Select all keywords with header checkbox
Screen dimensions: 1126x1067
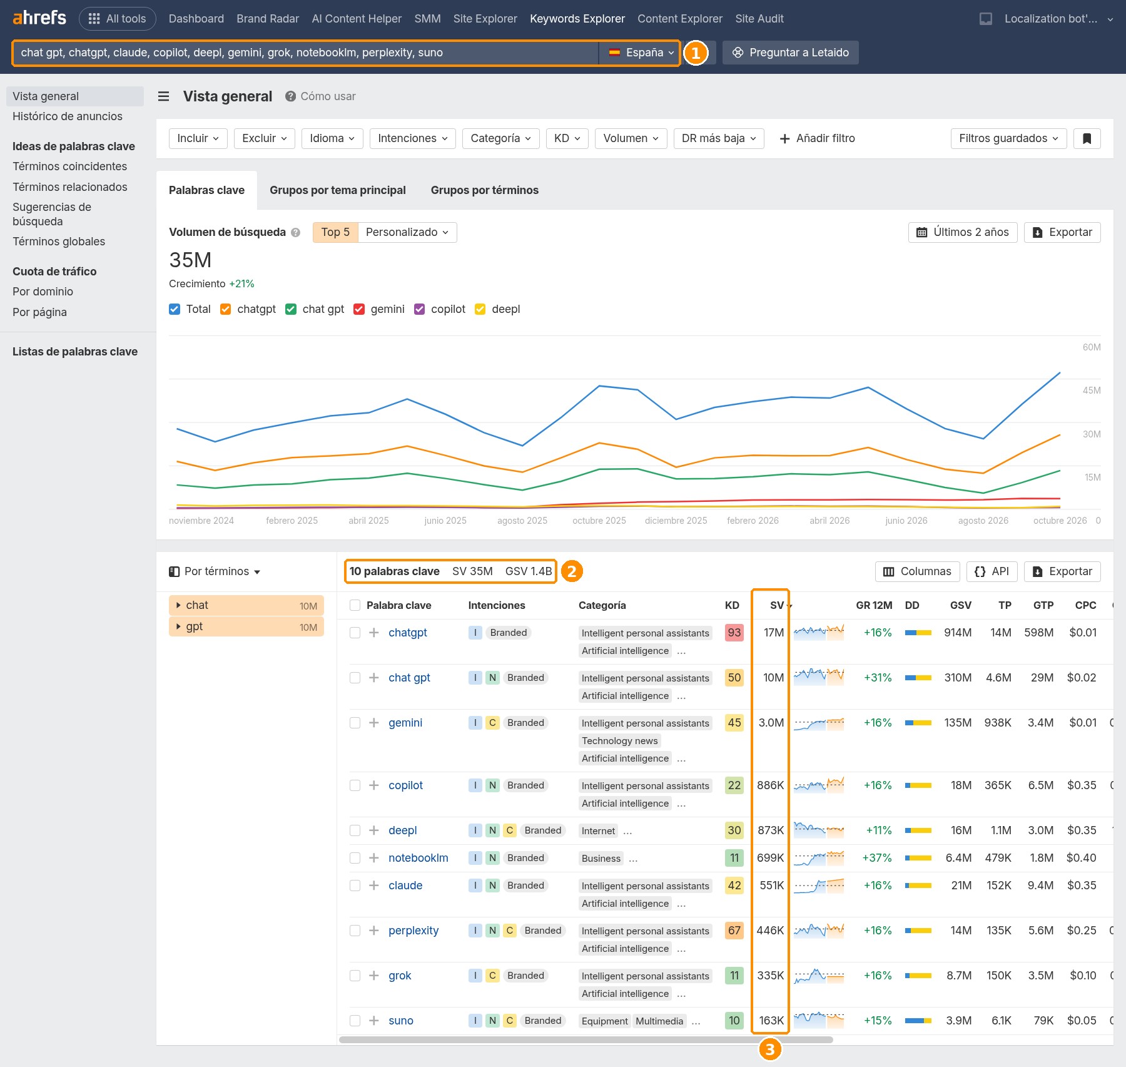pyautogui.click(x=355, y=605)
